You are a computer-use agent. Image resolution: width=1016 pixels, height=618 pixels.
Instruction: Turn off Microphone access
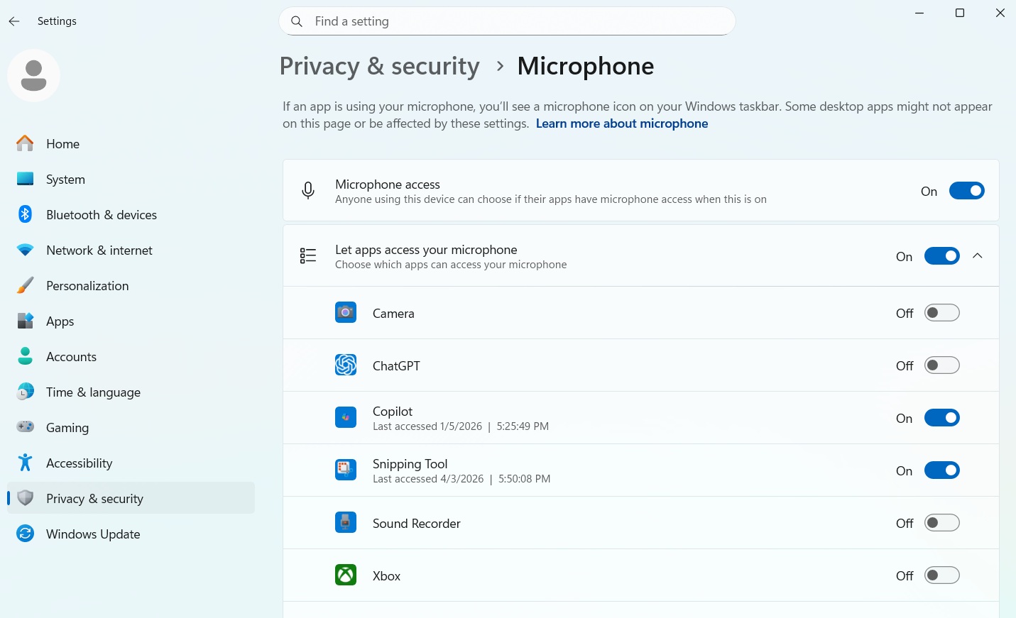point(967,190)
